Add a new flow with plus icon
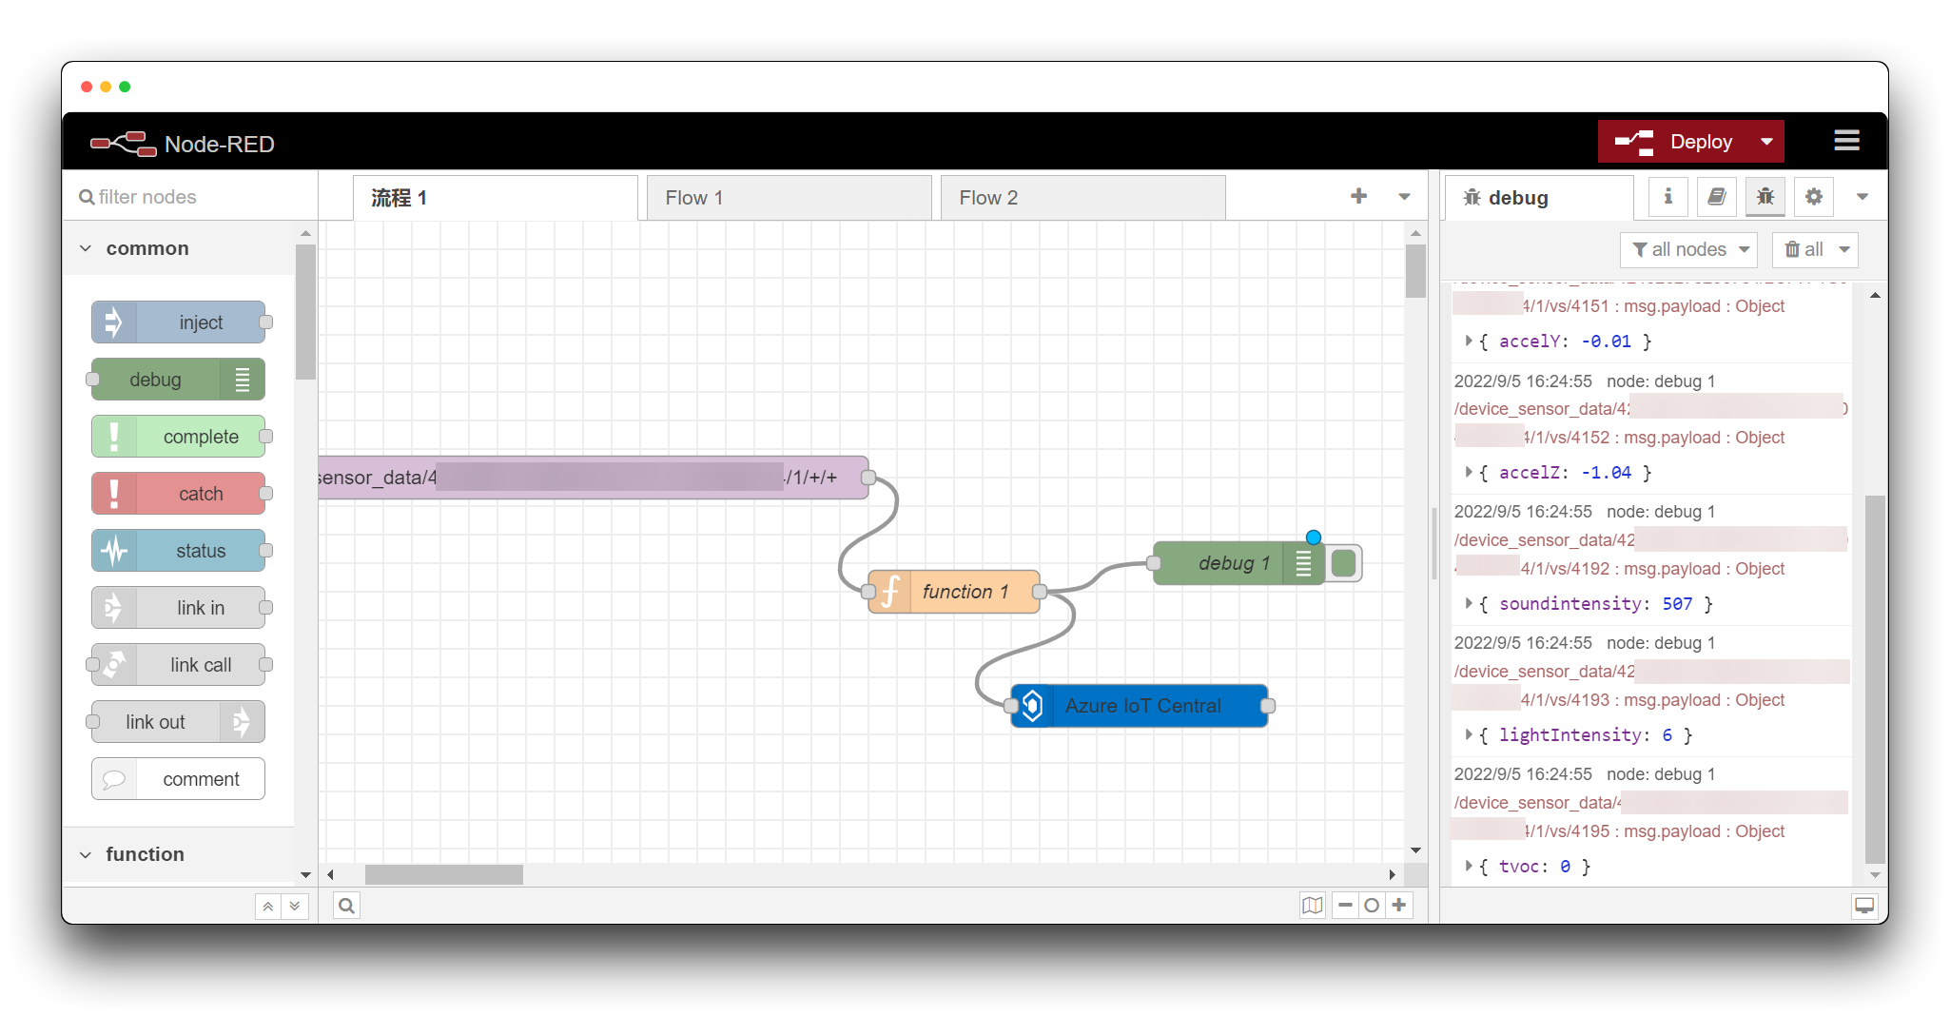 (1358, 196)
